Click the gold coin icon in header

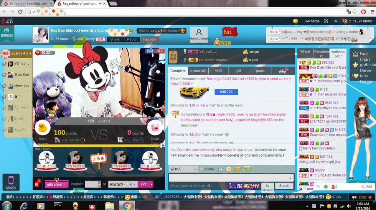[x=295, y=21]
